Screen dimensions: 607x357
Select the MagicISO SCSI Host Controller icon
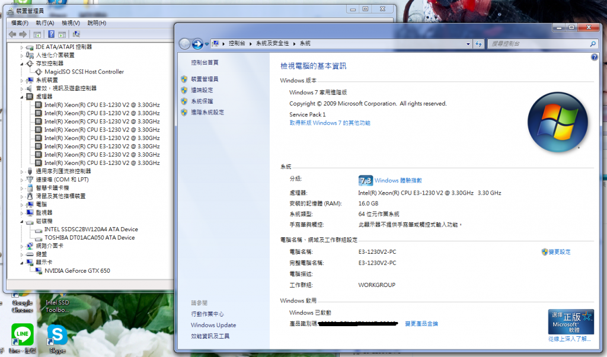(39, 72)
